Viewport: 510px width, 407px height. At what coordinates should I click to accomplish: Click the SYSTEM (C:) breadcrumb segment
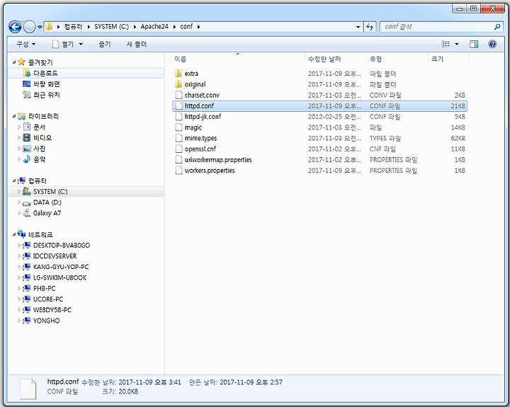(112, 27)
